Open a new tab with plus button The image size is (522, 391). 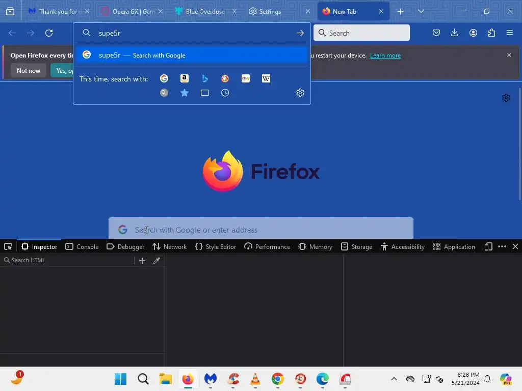coord(401,12)
